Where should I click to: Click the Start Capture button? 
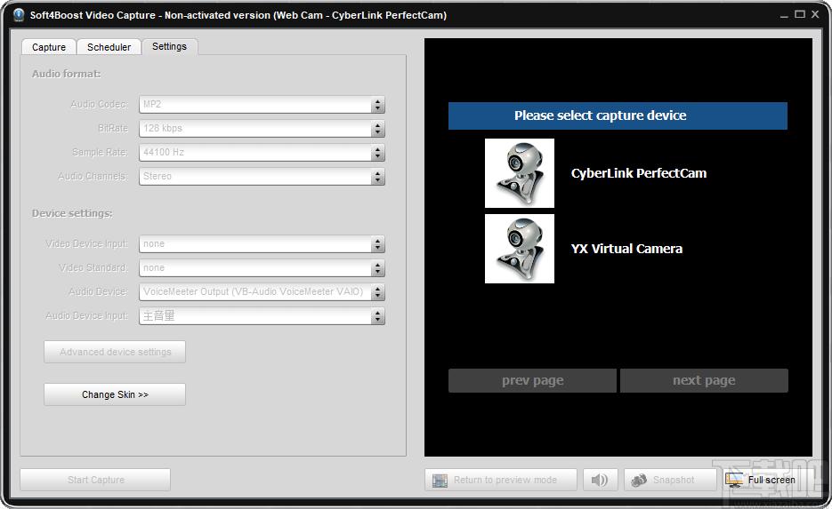click(x=95, y=480)
